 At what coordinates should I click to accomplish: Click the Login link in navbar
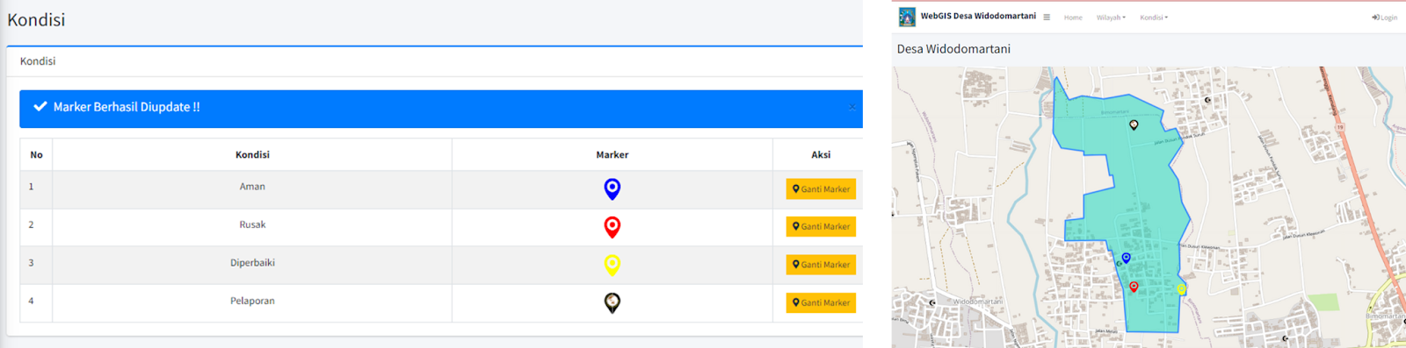pos(1384,18)
